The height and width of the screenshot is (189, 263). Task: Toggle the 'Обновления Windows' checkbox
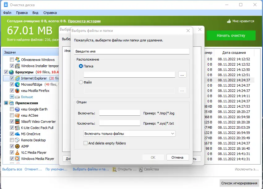pos(12,59)
